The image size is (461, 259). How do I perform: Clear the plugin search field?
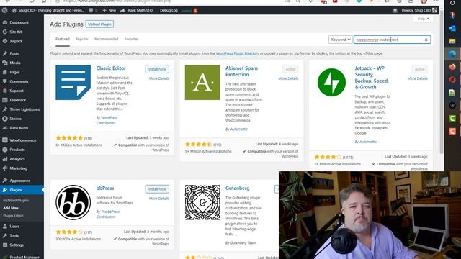(426, 40)
